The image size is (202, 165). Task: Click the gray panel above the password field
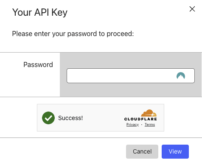pos(131,61)
